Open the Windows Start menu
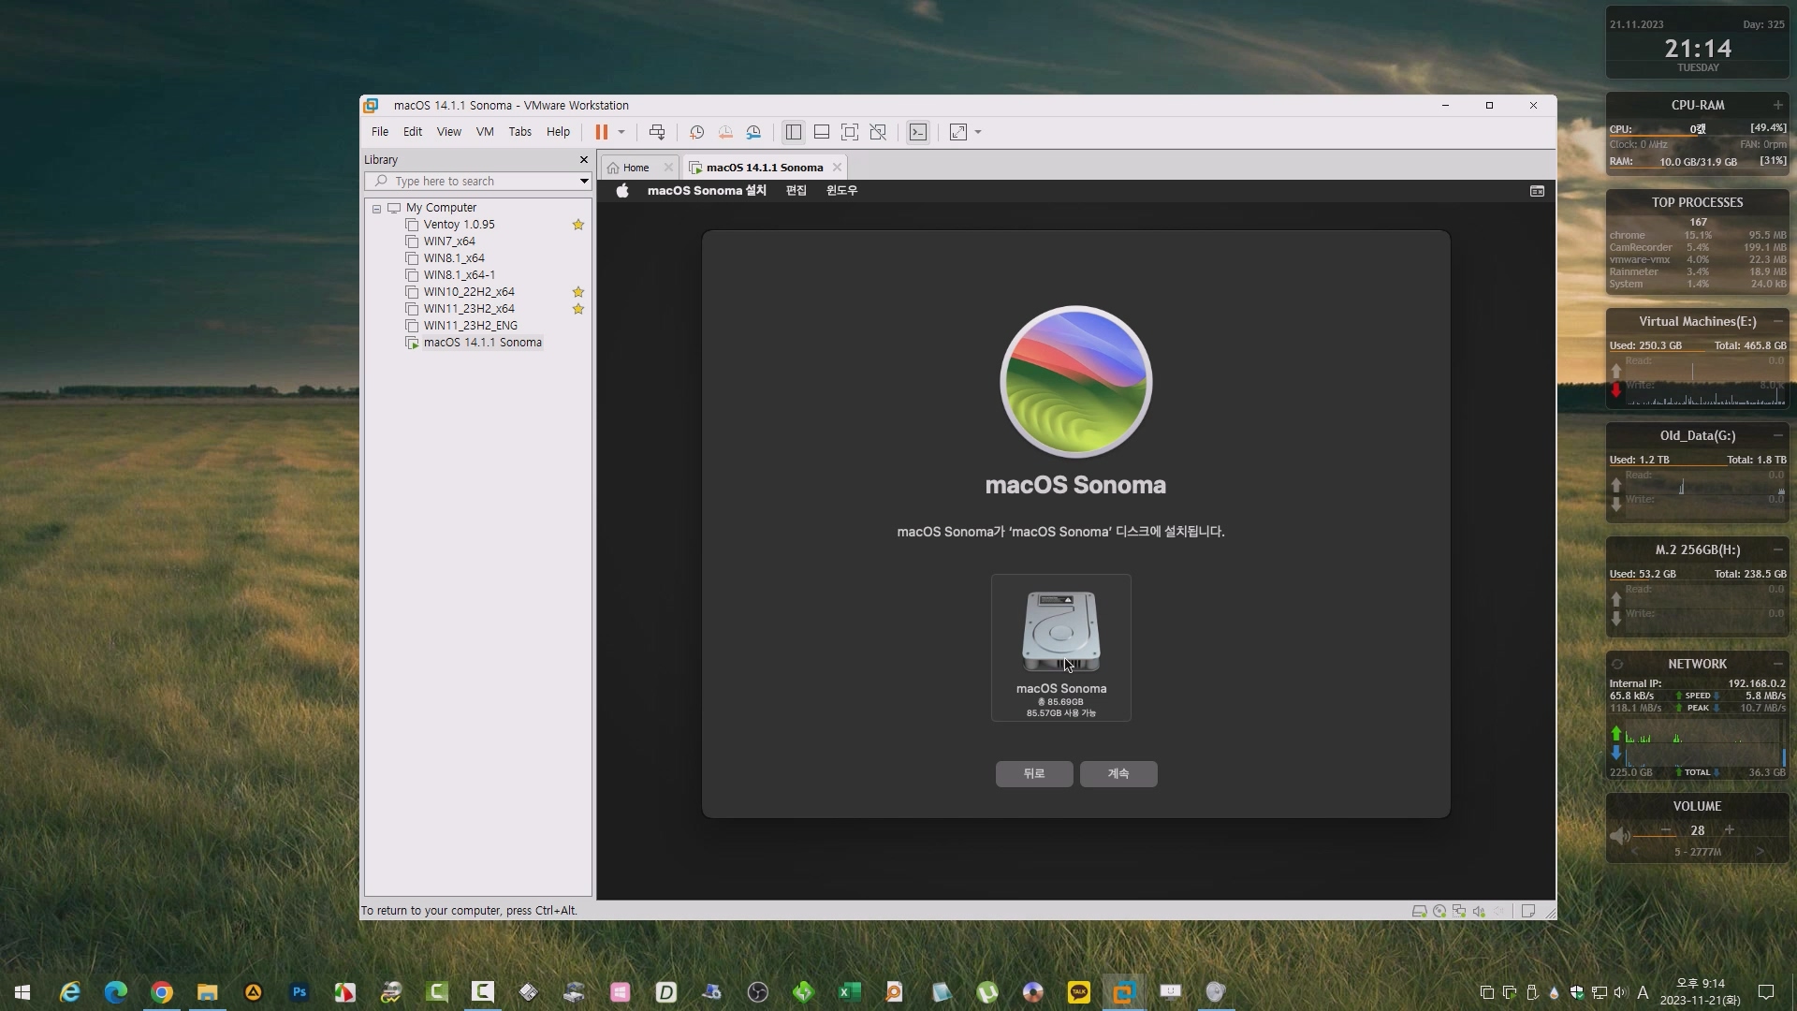Viewport: 1797px width, 1011px height. pyautogui.click(x=22, y=992)
